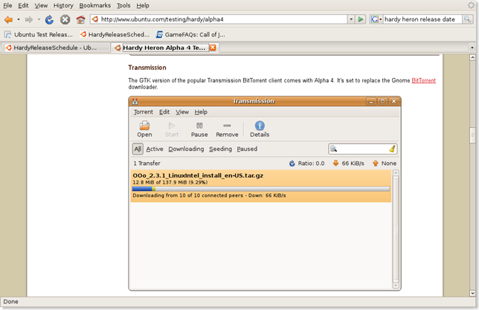Click the Transmission section heading

pyautogui.click(x=147, y=68)
